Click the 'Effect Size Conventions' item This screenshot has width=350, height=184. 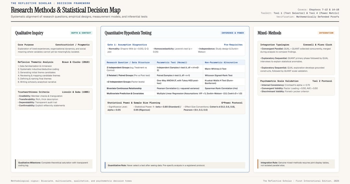209,108
